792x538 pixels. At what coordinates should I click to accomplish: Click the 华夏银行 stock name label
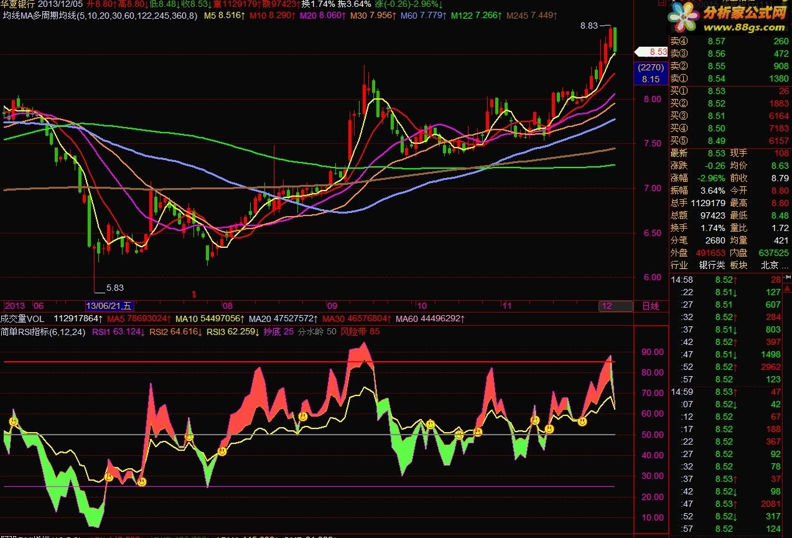coord(19,4)
